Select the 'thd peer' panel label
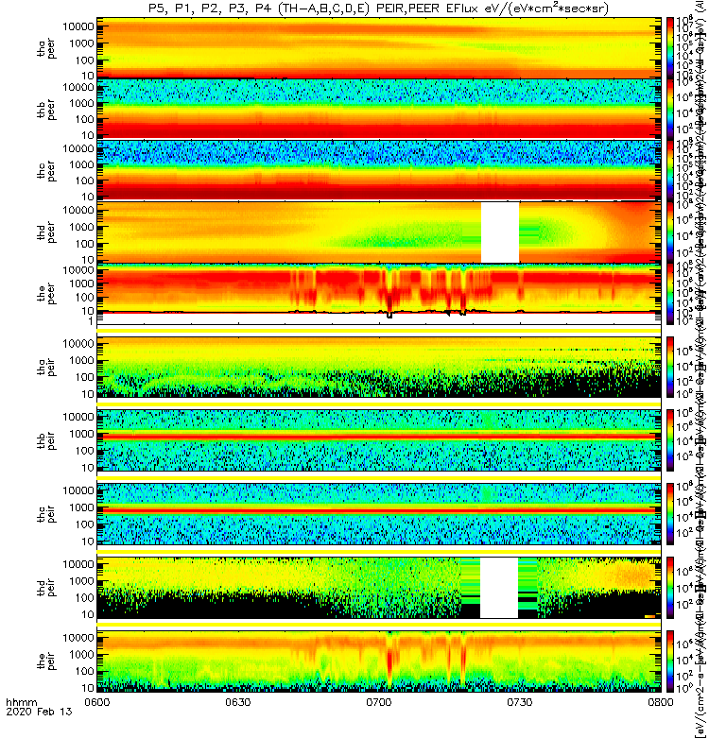709x756 pixels. pyautogui.click(x=46, y=232)
